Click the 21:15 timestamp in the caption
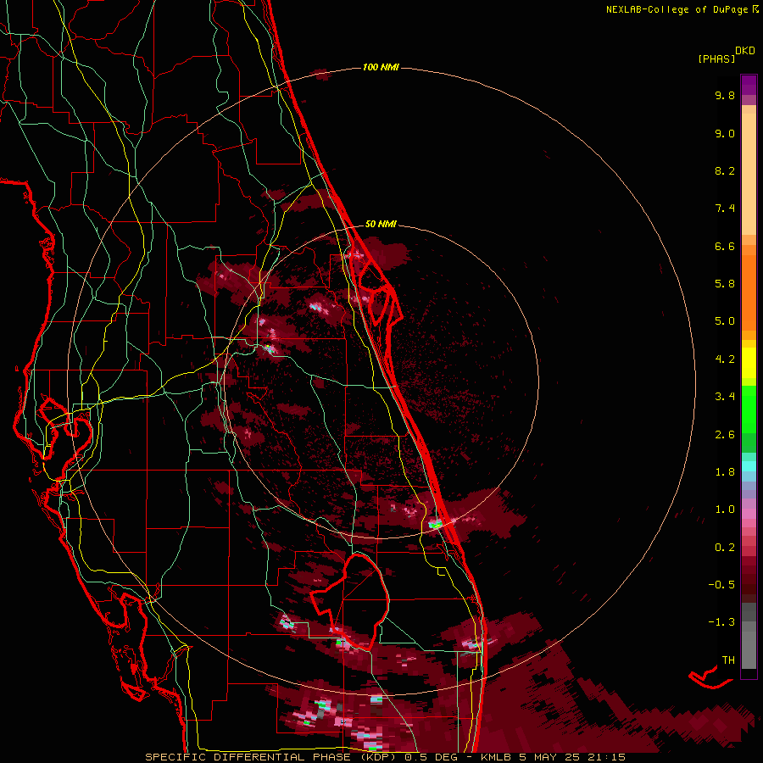Viewport: 763px width, 763px height. [x=606, y=757]
